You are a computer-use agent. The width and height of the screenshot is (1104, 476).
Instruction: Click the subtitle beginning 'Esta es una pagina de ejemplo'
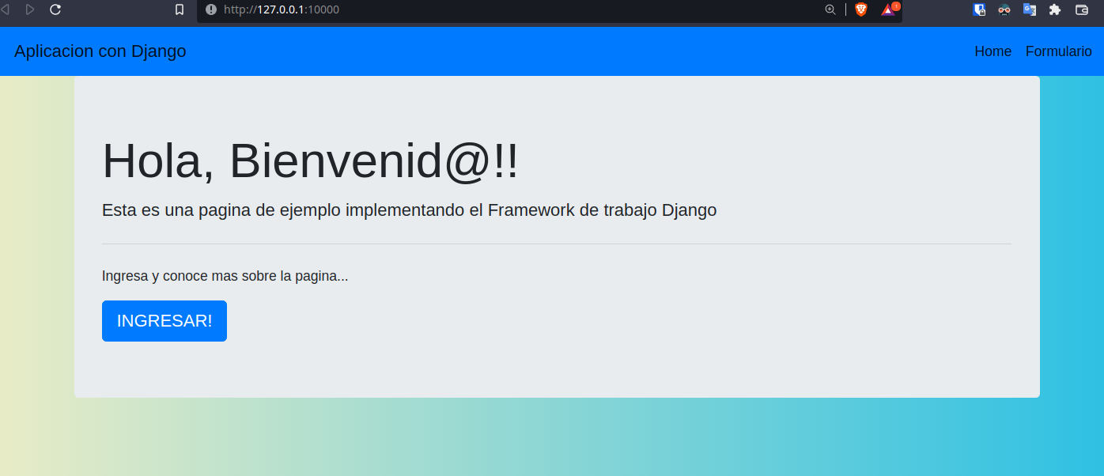(409, 210)
